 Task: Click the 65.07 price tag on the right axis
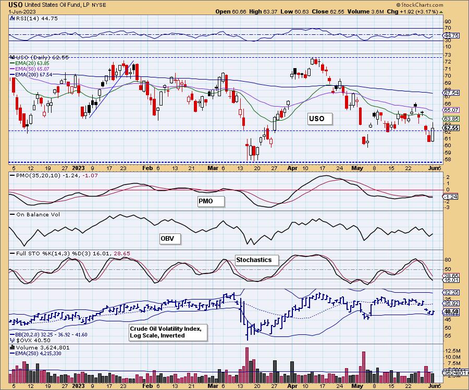(452, 110)
